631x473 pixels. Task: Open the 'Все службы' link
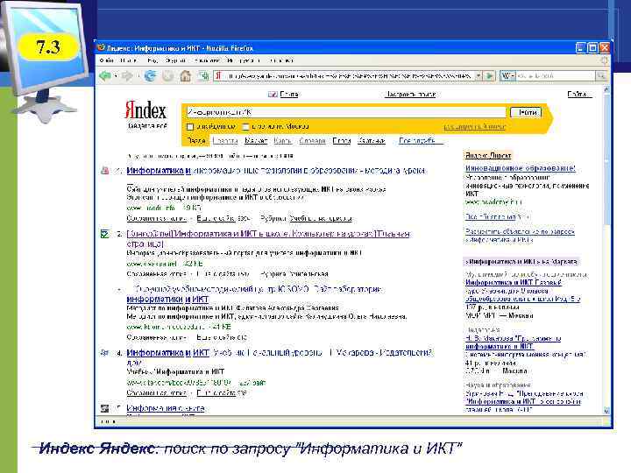click(x=420, y=141)
